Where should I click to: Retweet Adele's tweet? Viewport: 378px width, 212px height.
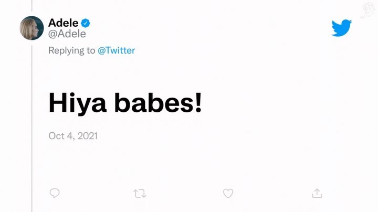click(x=140, y=194)
